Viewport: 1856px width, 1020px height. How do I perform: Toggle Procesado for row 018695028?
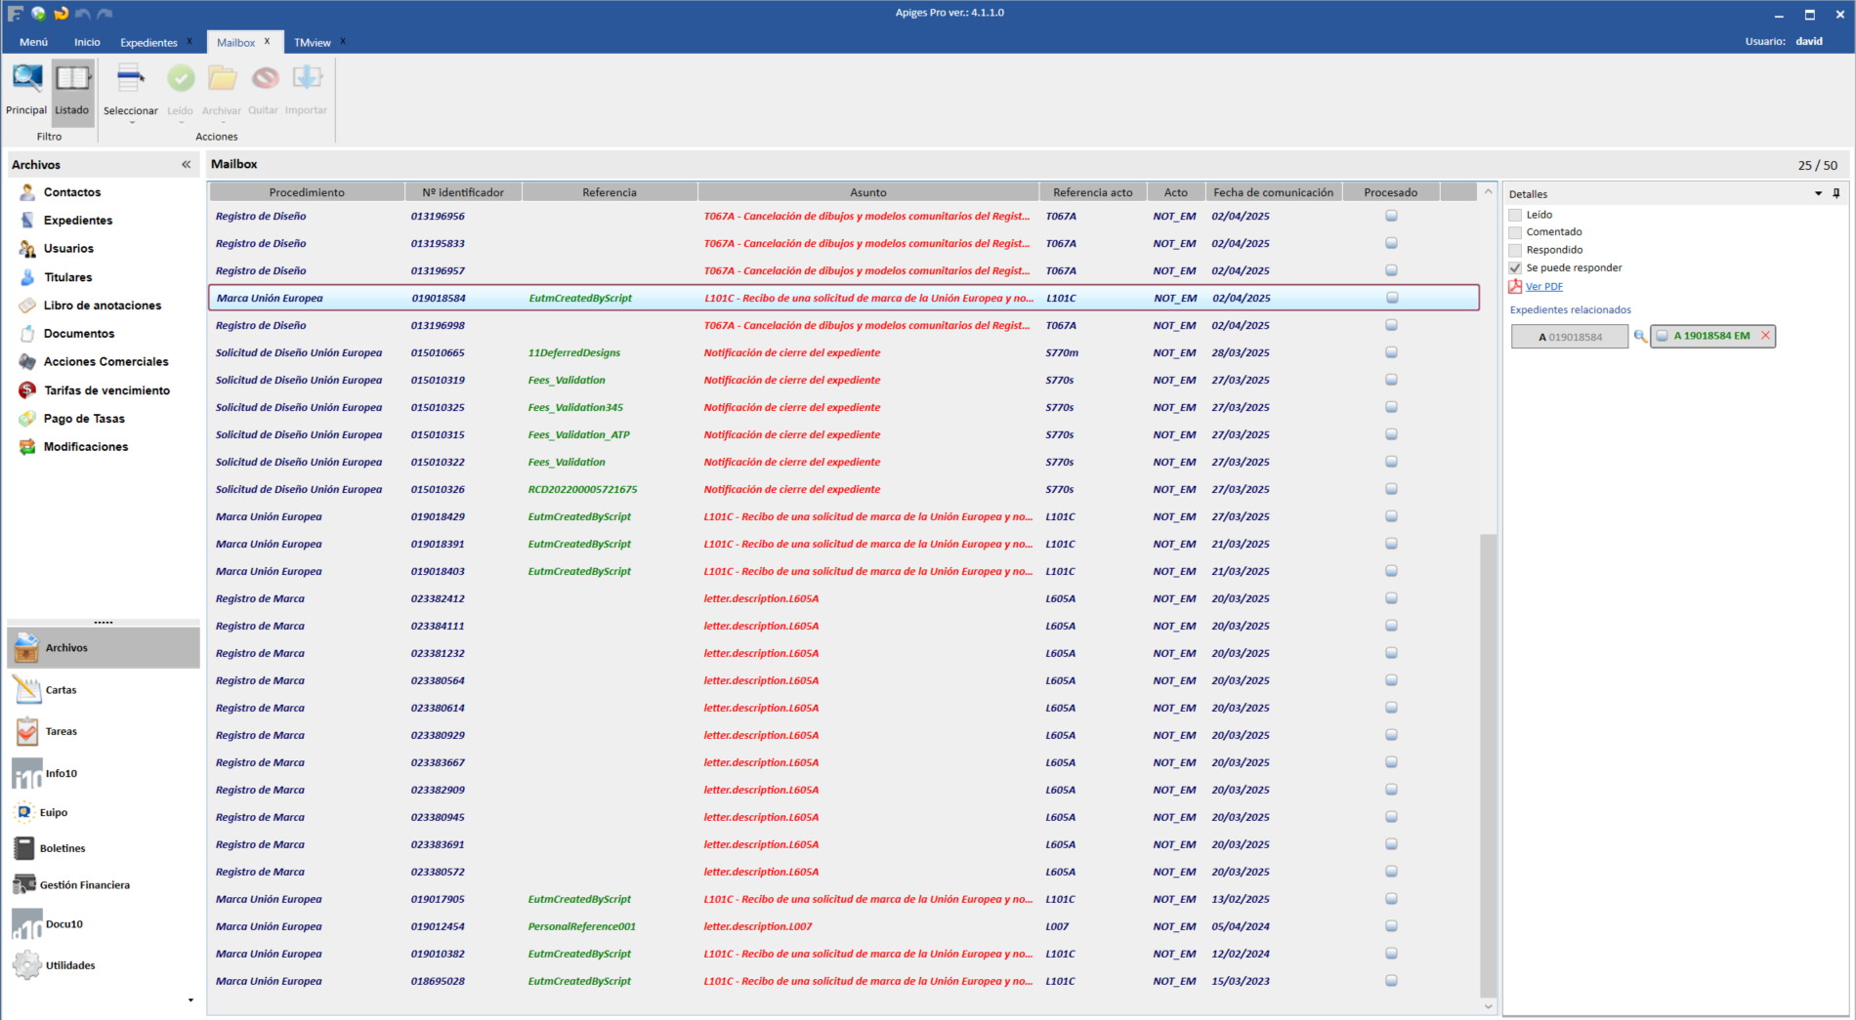1391,981
